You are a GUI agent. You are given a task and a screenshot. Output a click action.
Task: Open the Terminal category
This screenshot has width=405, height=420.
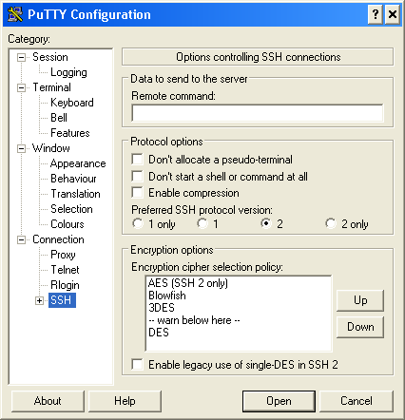pos(51,87)
